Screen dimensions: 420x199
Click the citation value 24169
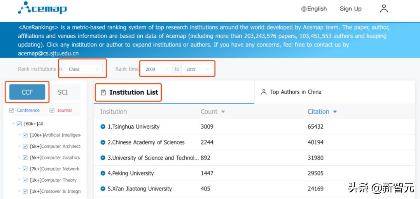[x=315, y=189]
